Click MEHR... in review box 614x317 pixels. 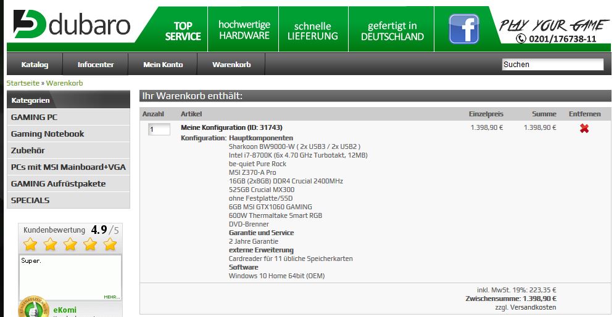point(112,297)
